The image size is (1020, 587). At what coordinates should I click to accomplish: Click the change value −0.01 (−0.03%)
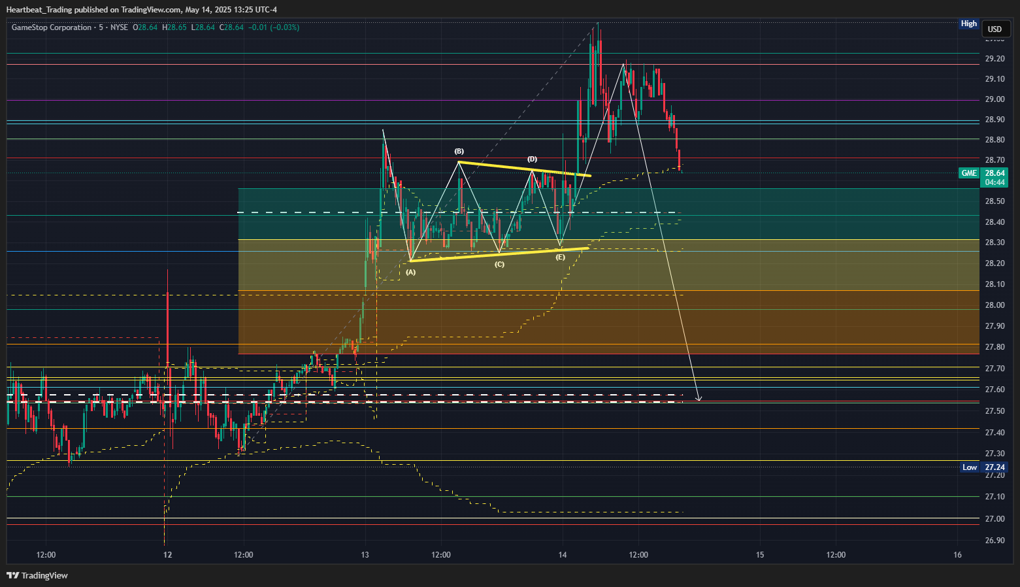click(274, 27)
